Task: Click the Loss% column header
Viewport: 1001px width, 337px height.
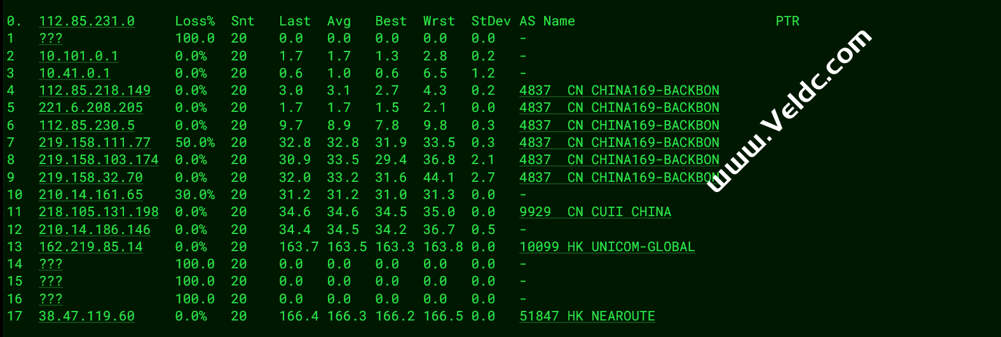Action: pyautogui.click(x=194, y=21)
